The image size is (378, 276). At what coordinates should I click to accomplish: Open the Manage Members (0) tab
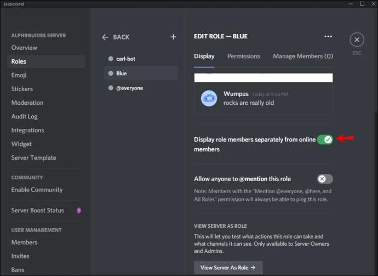(303, 57)
